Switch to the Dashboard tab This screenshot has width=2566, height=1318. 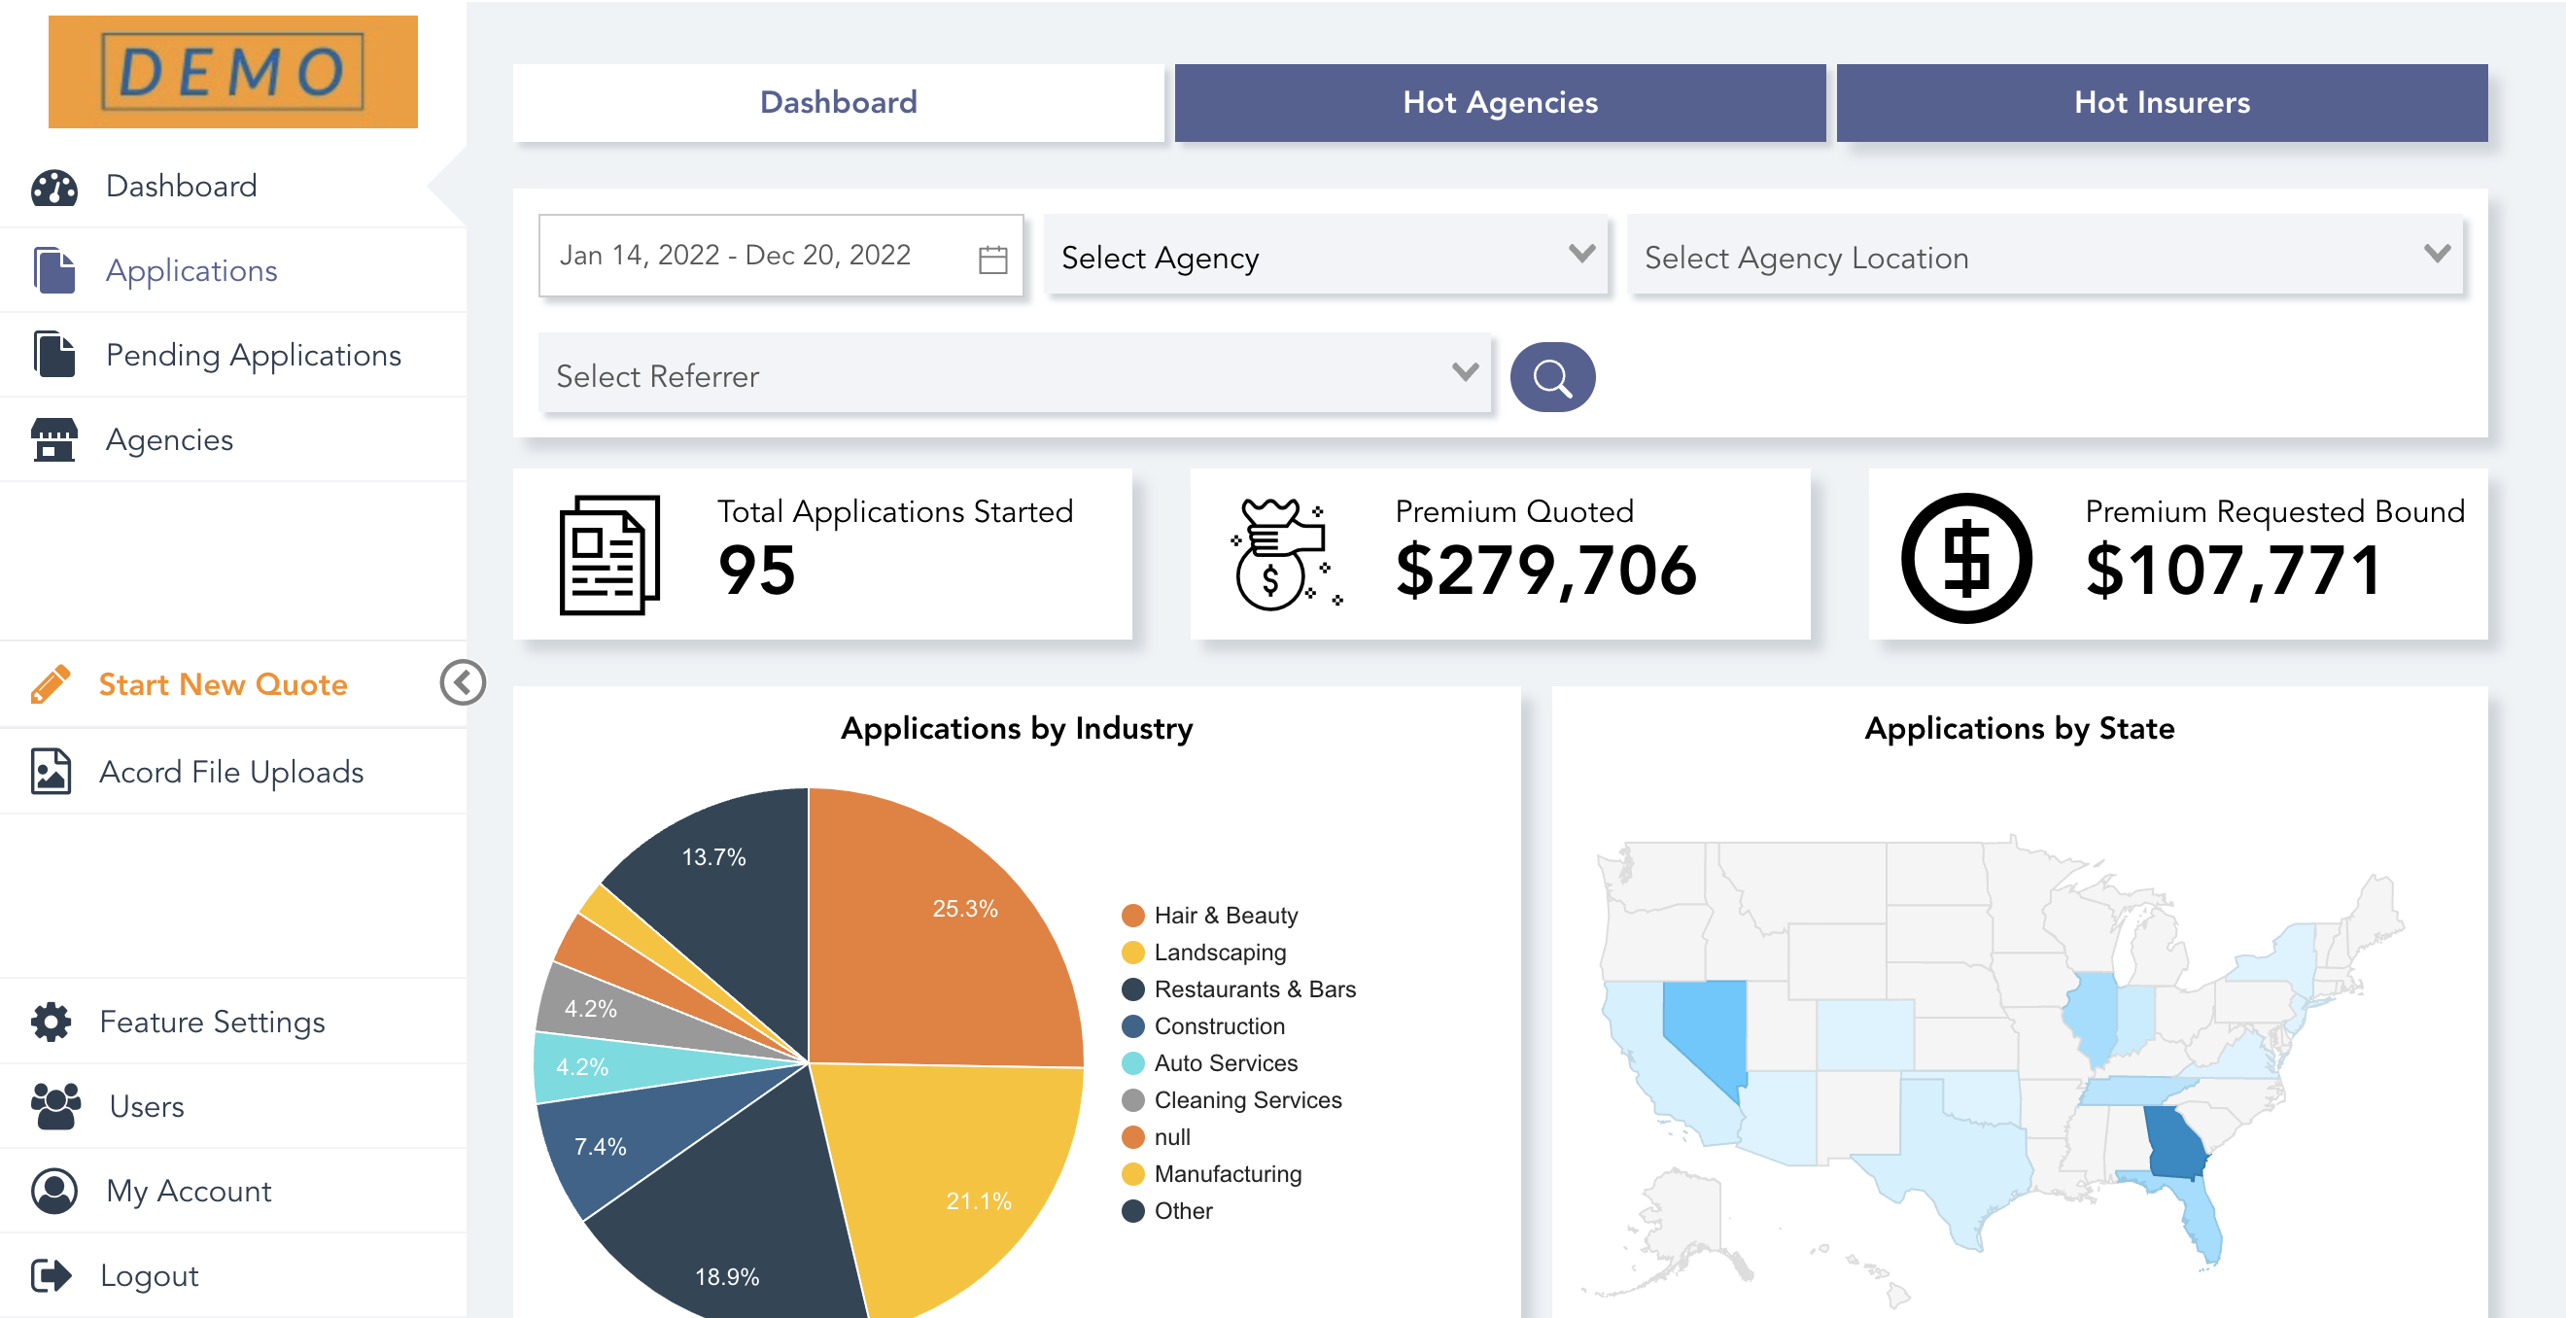point(838,103)
